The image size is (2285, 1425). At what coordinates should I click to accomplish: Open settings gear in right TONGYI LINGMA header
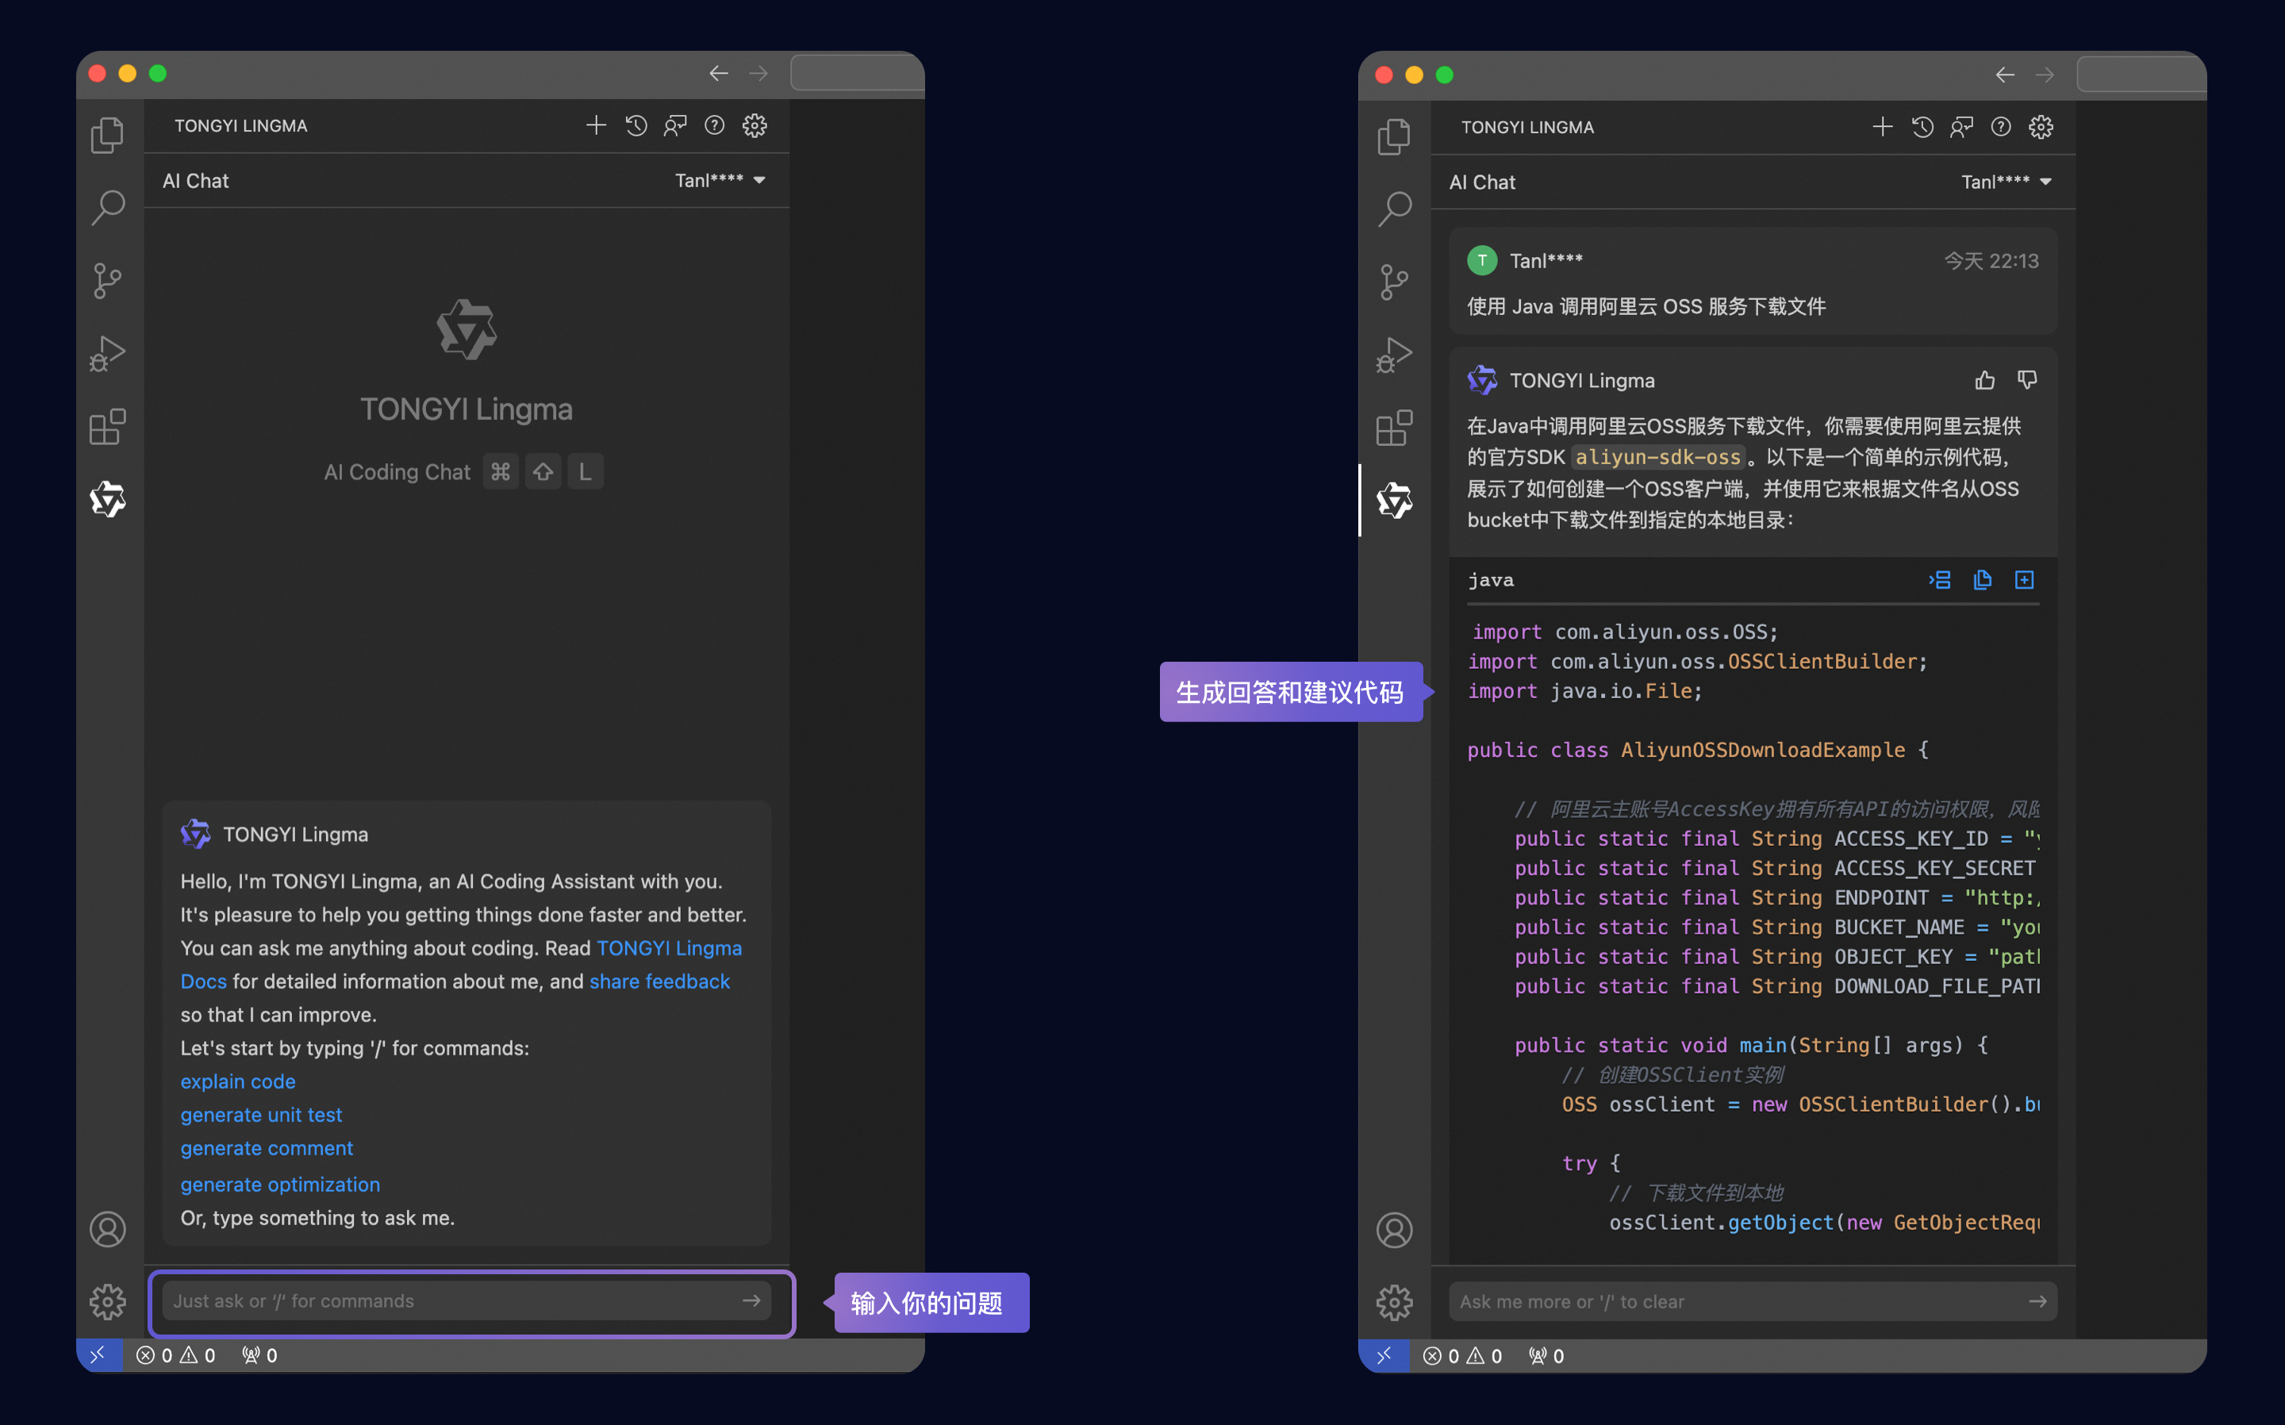click(2041, 126)
